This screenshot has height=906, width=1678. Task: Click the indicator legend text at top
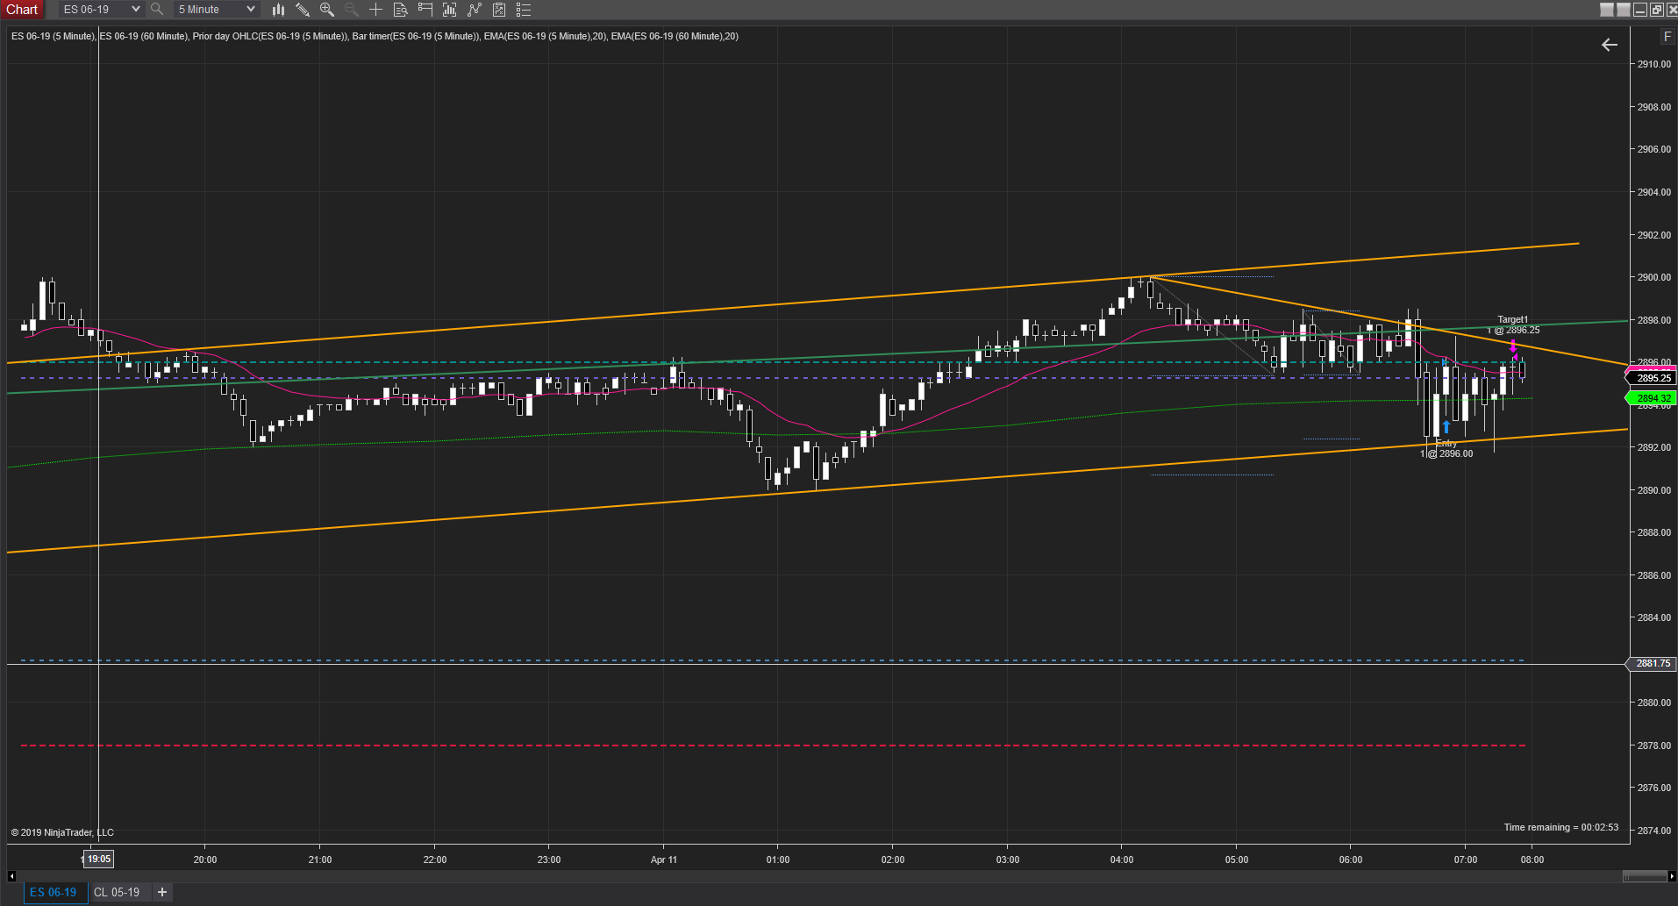pos(375,36)
